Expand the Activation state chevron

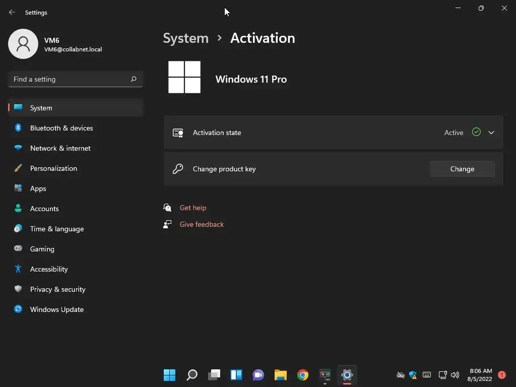click(x=491, y=133)
